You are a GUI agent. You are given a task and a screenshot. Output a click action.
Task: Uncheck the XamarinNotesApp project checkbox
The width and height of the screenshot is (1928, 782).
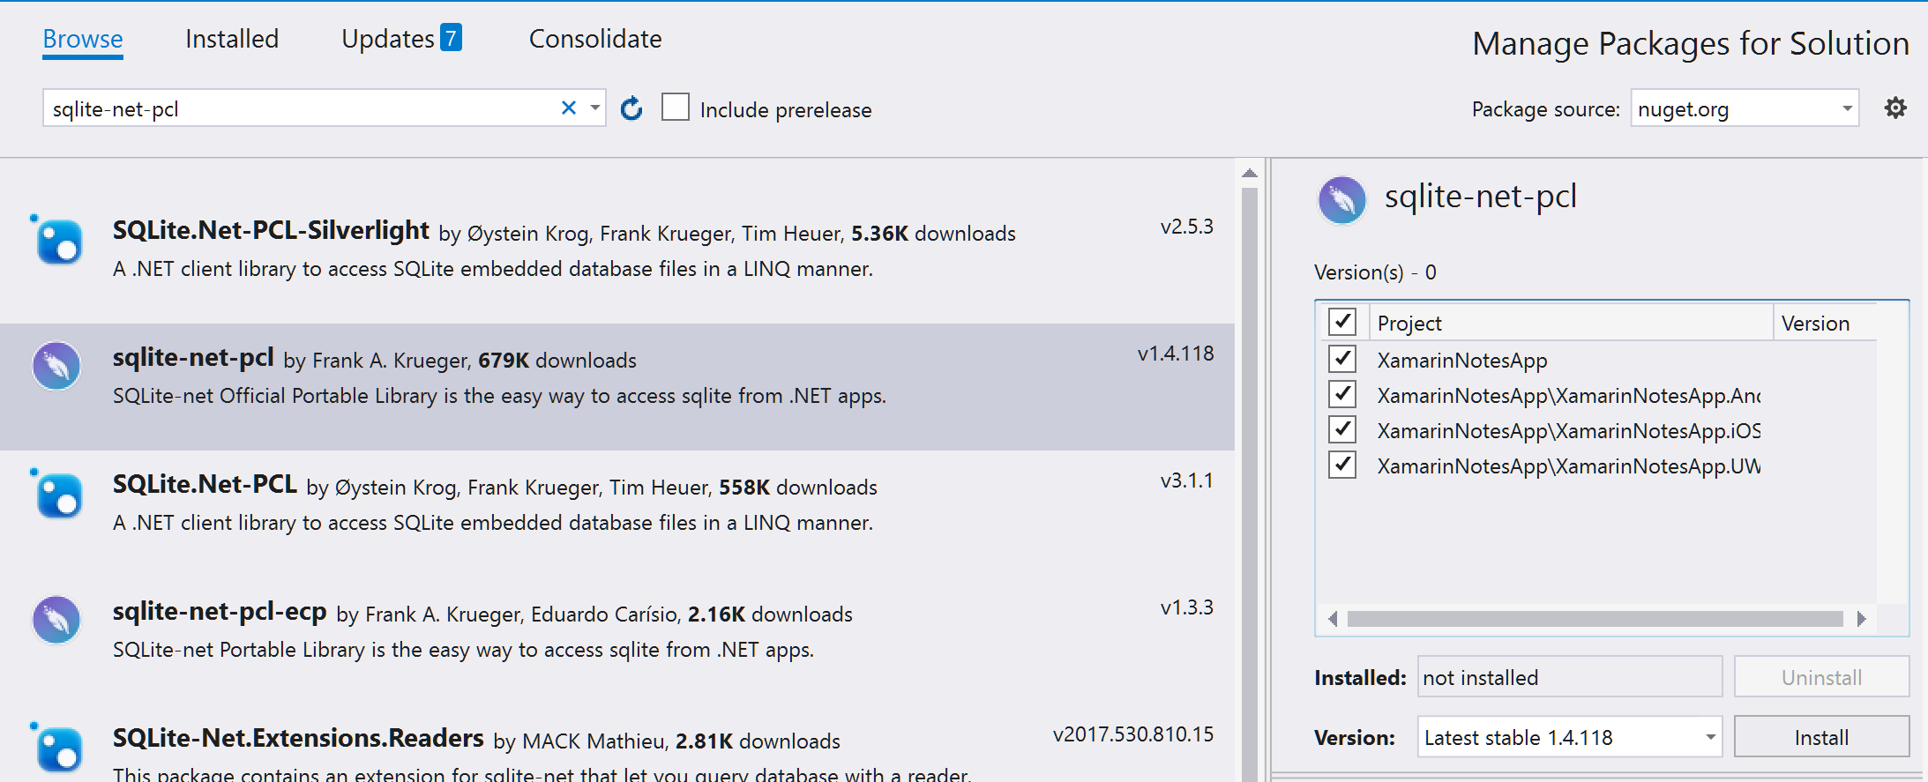[x=1342, y=359]
